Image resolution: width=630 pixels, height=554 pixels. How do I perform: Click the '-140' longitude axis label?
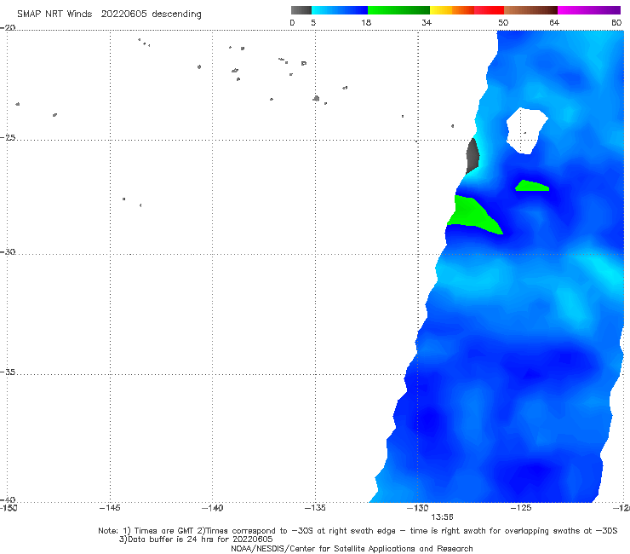click(212, 508)
